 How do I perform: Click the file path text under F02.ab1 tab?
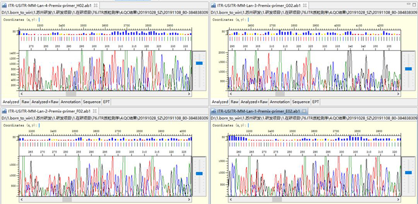105,118
